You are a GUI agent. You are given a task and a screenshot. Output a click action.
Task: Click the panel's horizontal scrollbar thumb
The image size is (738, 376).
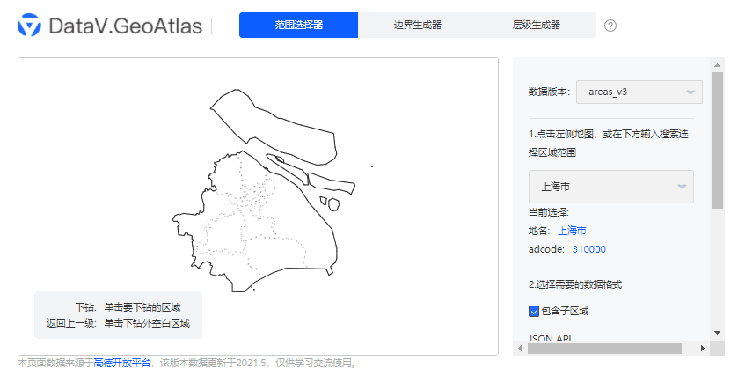coord(604,348)
